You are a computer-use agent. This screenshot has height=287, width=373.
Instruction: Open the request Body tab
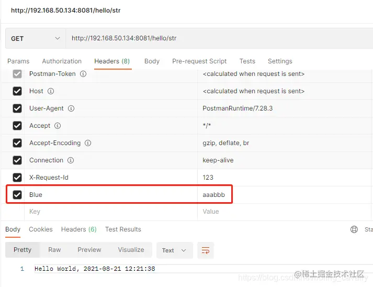[152, 61]
